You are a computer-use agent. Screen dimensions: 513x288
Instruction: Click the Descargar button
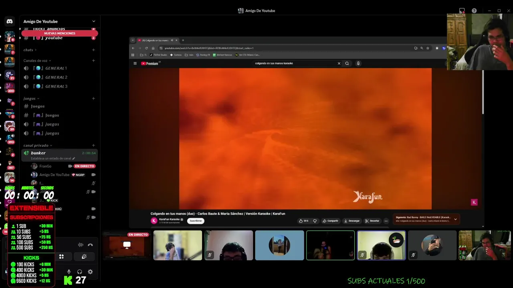click(351, 221)
